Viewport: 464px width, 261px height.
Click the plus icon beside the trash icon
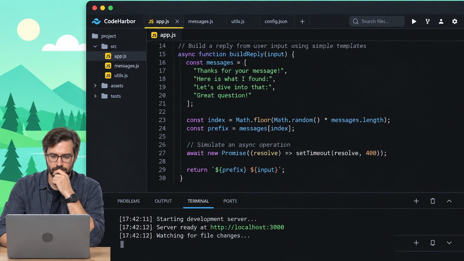(x=416, y=201)
